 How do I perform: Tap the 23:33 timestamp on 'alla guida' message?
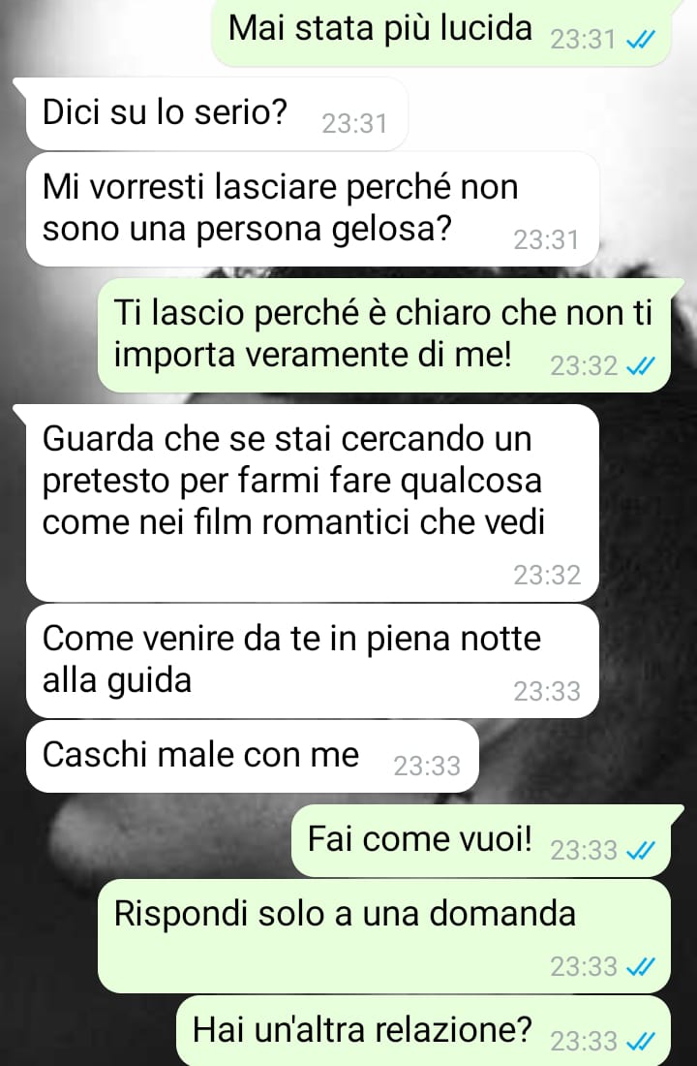tap(547, 692)
